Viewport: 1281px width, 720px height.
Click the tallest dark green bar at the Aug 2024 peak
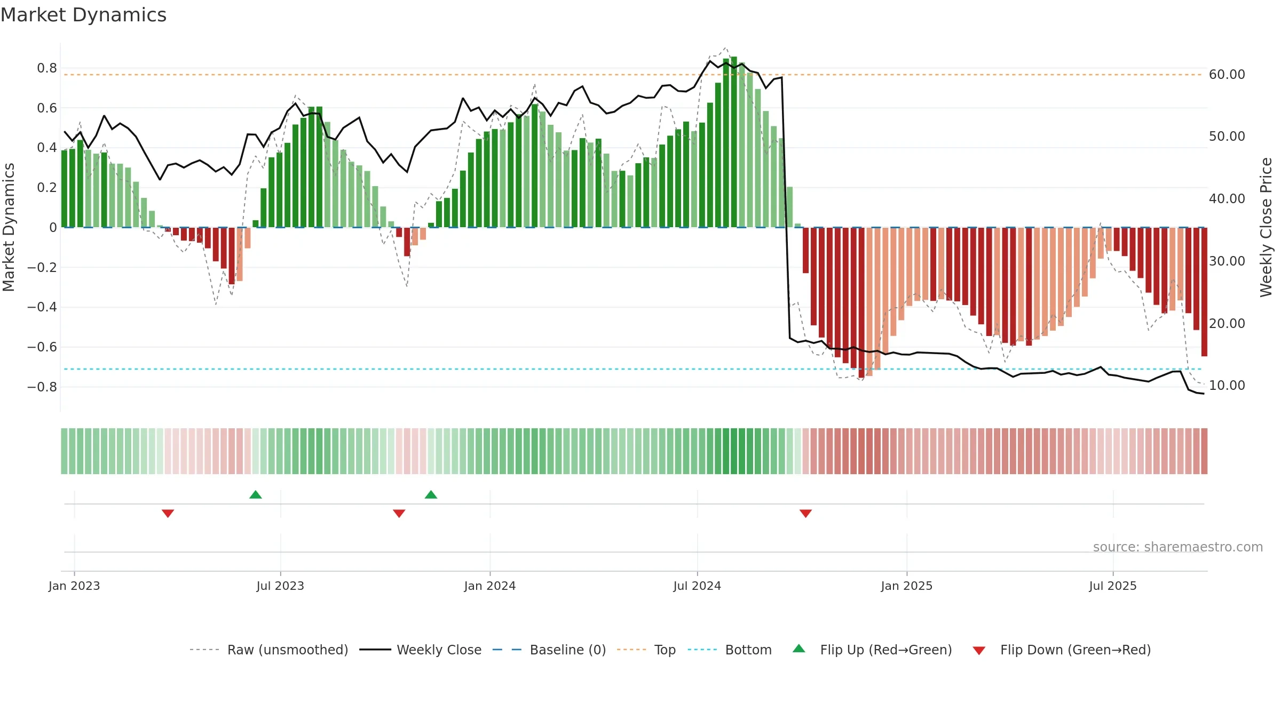point(734,142)
